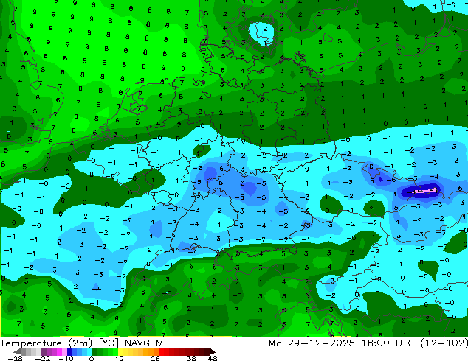The width and height of the screenshot is (468, 361).
Task: Click the dark brown arrow end of the legend
Action: click(x=213, y=351)
